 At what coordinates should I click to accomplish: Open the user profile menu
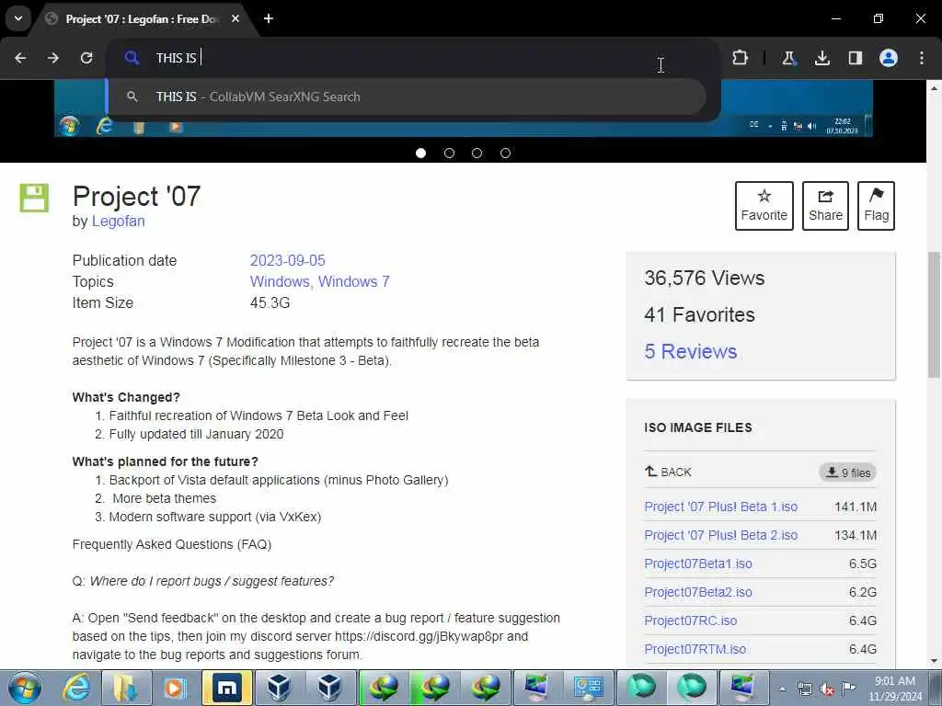[x=889, y=58]
